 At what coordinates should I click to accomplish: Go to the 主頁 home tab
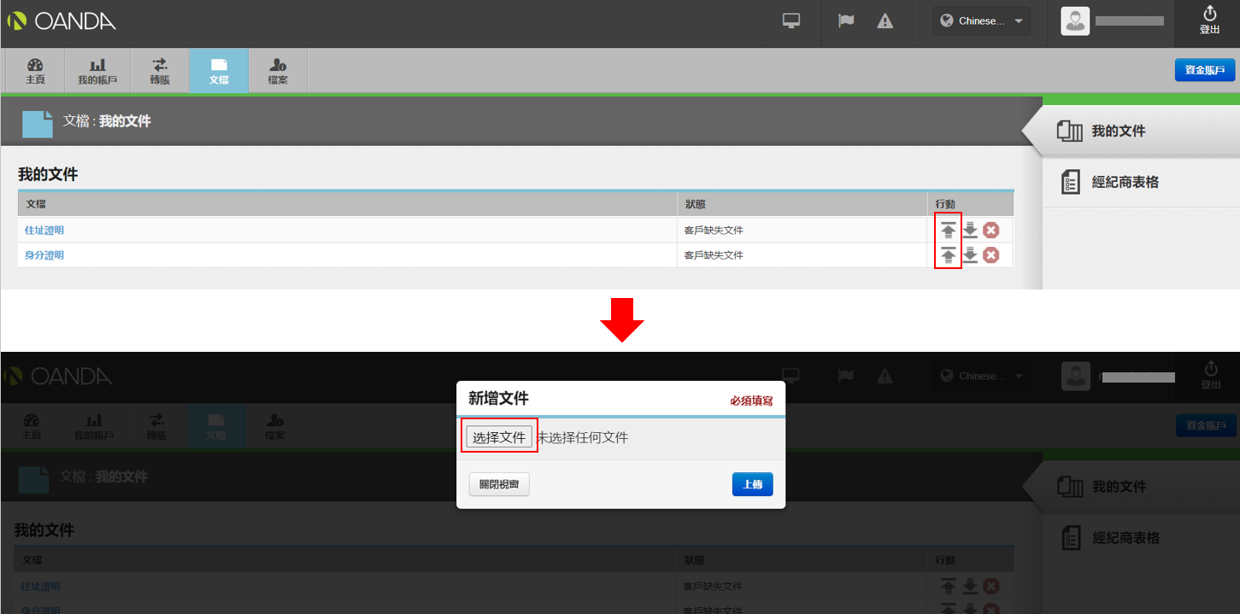(35, 71)
